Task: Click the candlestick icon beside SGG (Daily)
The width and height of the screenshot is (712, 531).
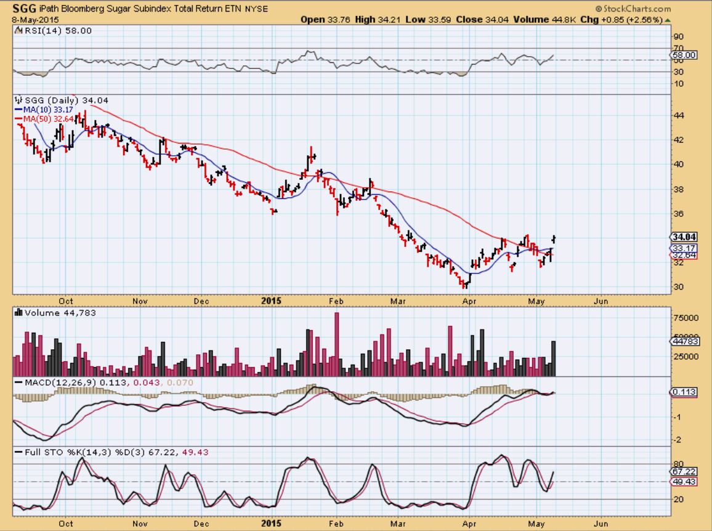Action: click(x=18, y=100)
